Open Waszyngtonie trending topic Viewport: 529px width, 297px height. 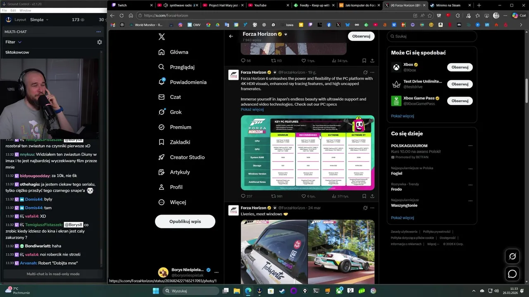[x=404, y=205]
